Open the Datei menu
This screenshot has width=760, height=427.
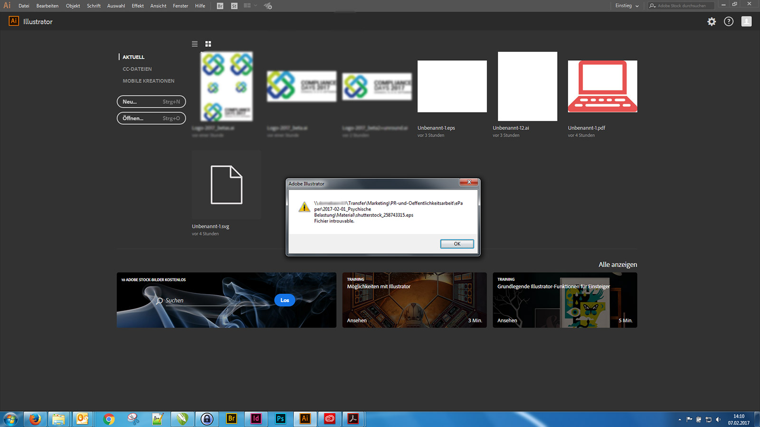(24, 6)
